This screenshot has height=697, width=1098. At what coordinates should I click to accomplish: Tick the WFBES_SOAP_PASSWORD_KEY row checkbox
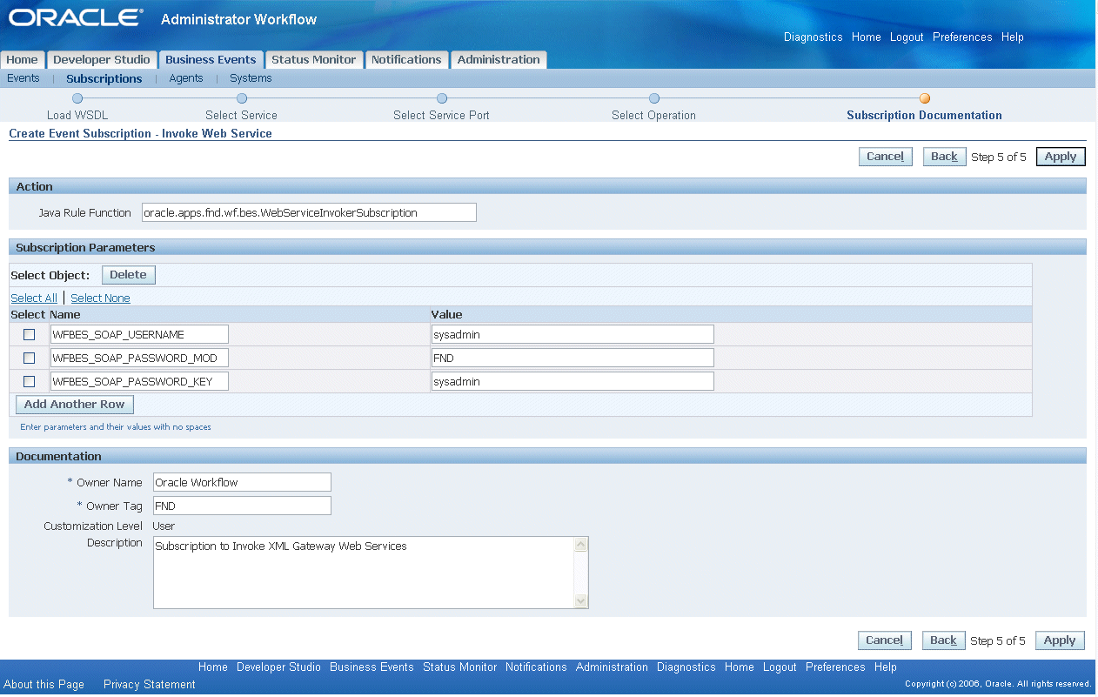[30, 381]
